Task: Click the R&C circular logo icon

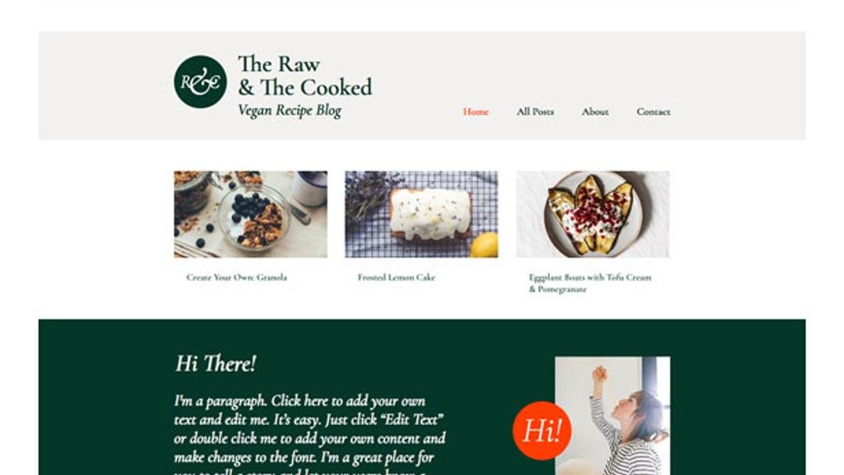Action: point(200,82)
